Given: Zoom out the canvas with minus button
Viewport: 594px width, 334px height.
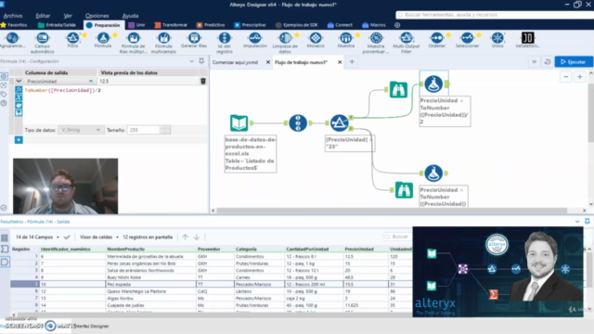Looking at the screenshot, I should [566, 77].
